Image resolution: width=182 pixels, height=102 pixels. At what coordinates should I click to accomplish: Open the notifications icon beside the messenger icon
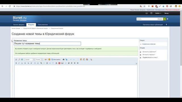click(151, 13)
